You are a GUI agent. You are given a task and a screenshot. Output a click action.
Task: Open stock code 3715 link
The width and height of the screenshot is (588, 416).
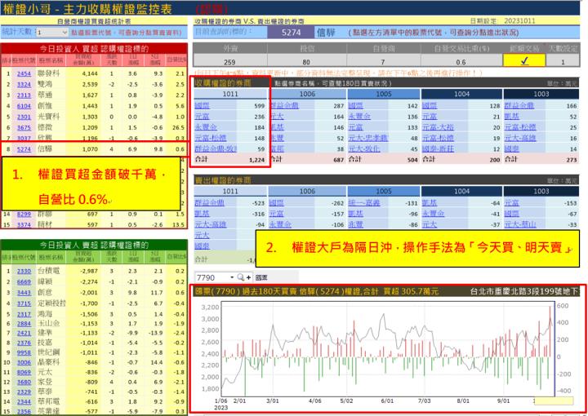click(24, 303)
